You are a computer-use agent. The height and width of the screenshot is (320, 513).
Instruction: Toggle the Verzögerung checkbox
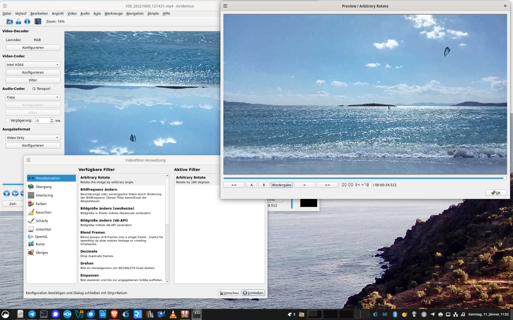(8, 120)
